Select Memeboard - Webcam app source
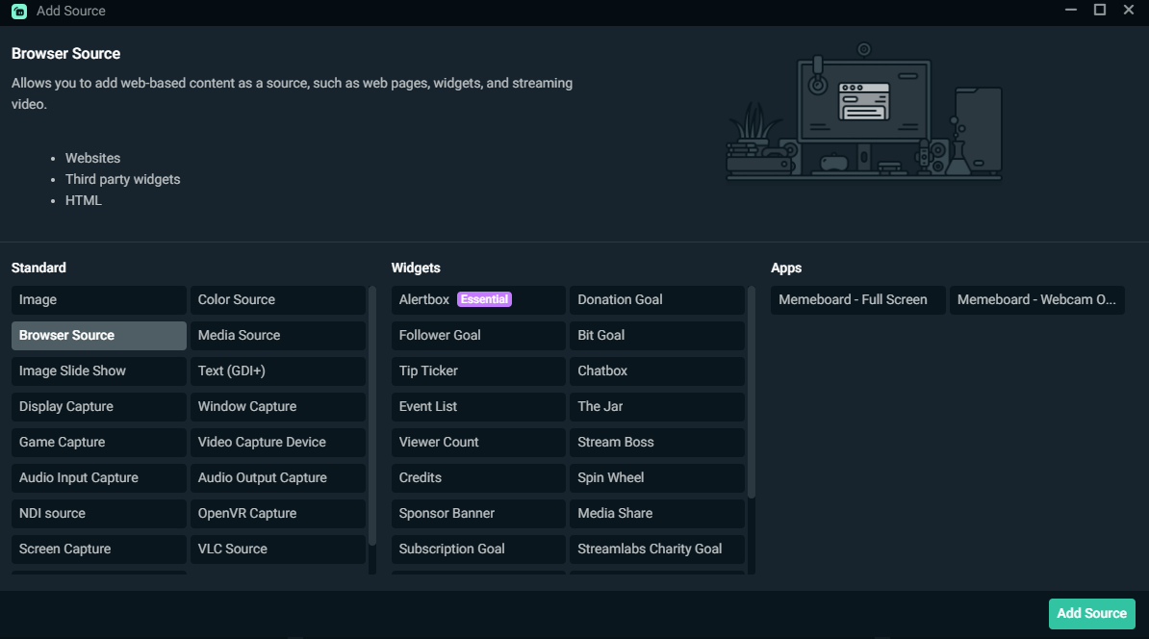The height and width of the screenshot is (639, 1149). coord(1036,299)
